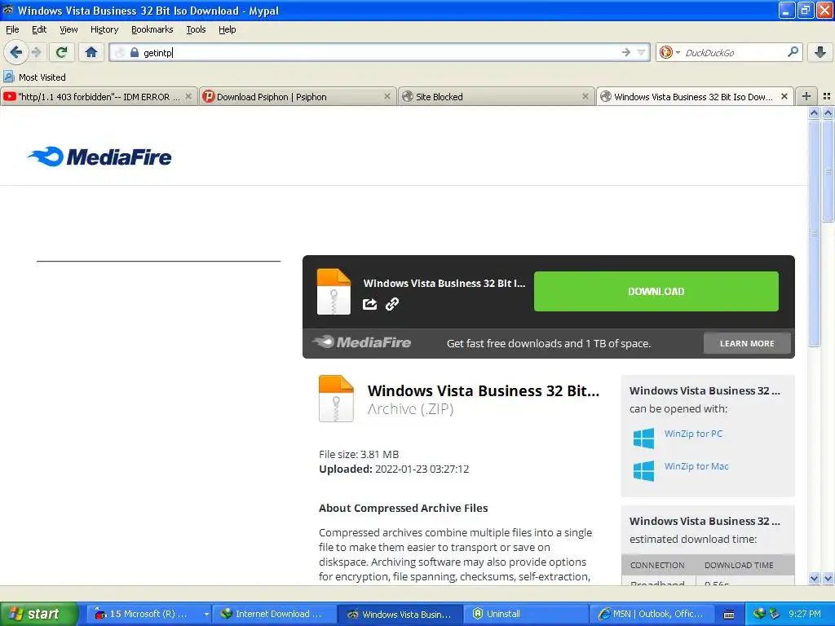Click the grey MediaFire logo in banner
The image size is (835, 626).
click(x=361, y=342)
